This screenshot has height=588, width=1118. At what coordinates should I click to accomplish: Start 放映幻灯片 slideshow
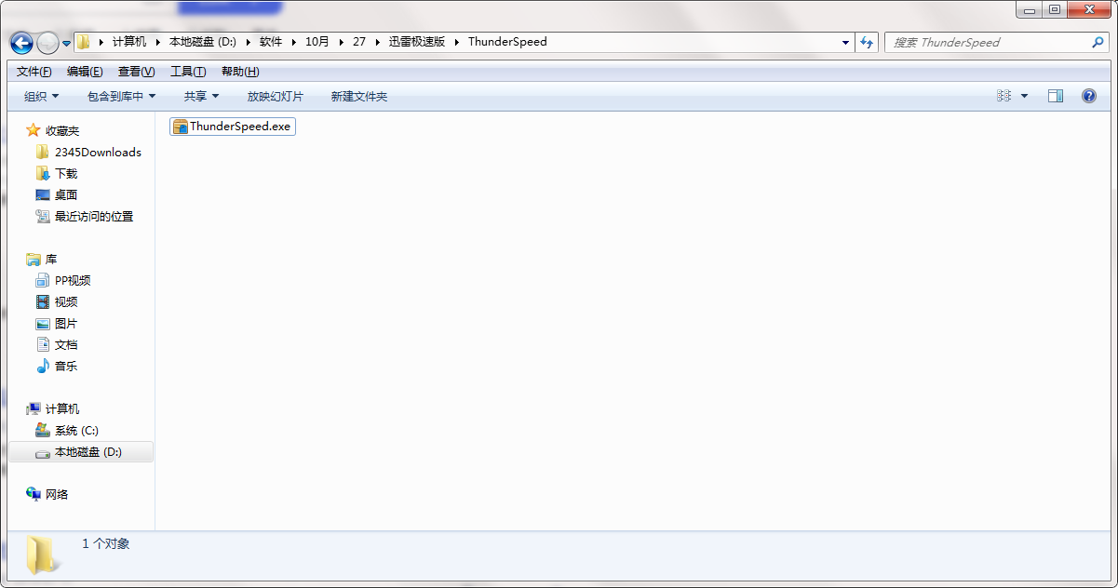click(275, 96)
